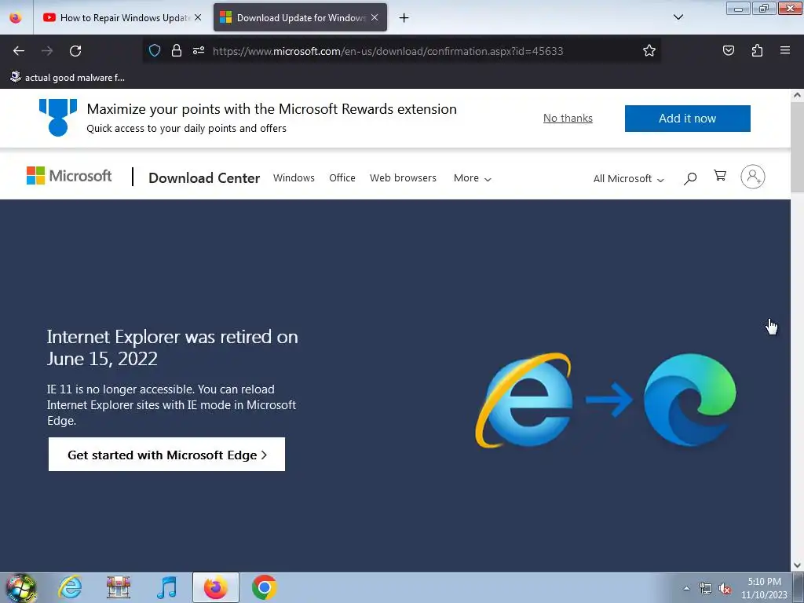Click the vertical scrollbar thumb
Image resolution: width=804 pixels, height=603 pixels.
[797, 147]
